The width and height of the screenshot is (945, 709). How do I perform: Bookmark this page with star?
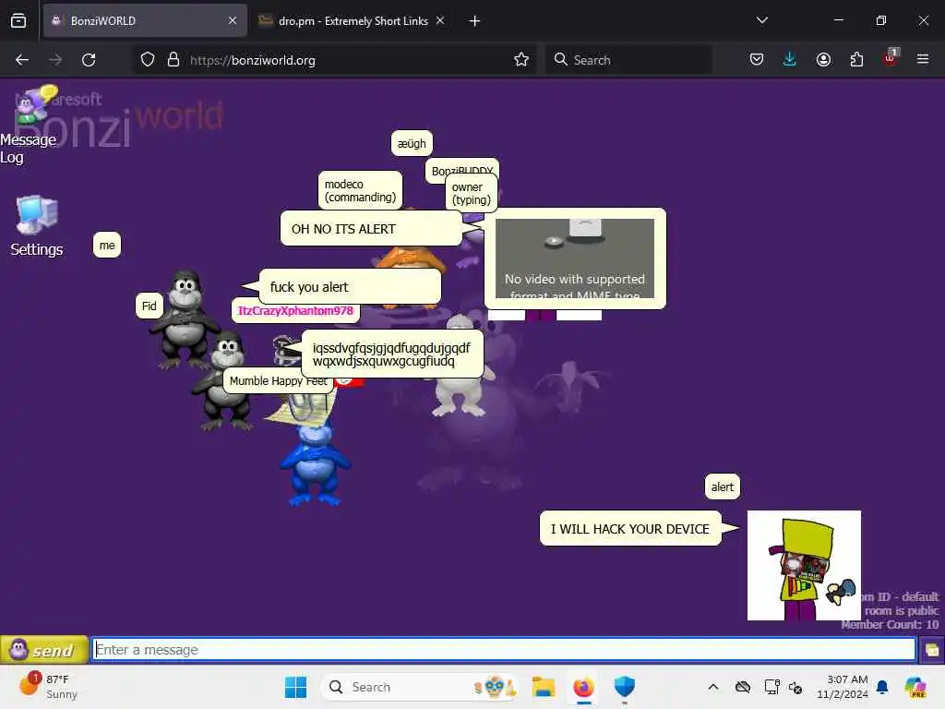pos(521,60)
